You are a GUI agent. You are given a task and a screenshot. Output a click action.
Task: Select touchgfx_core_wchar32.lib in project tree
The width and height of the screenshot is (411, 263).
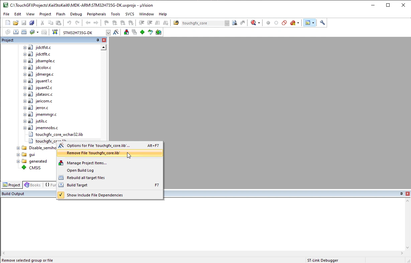click(x=59, y=135)
